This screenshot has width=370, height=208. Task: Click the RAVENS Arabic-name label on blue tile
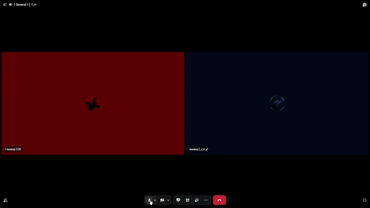pos(199,149)
